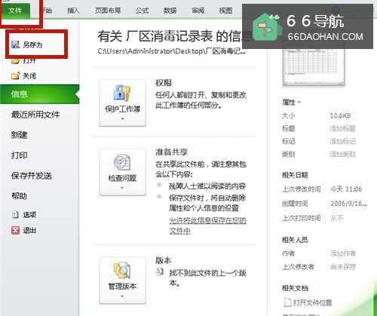
Task: Click the allow saving information link
Action: (207, 225)
